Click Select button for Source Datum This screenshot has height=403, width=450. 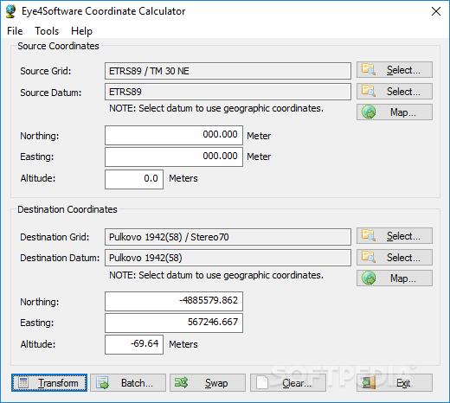[395, 92]
